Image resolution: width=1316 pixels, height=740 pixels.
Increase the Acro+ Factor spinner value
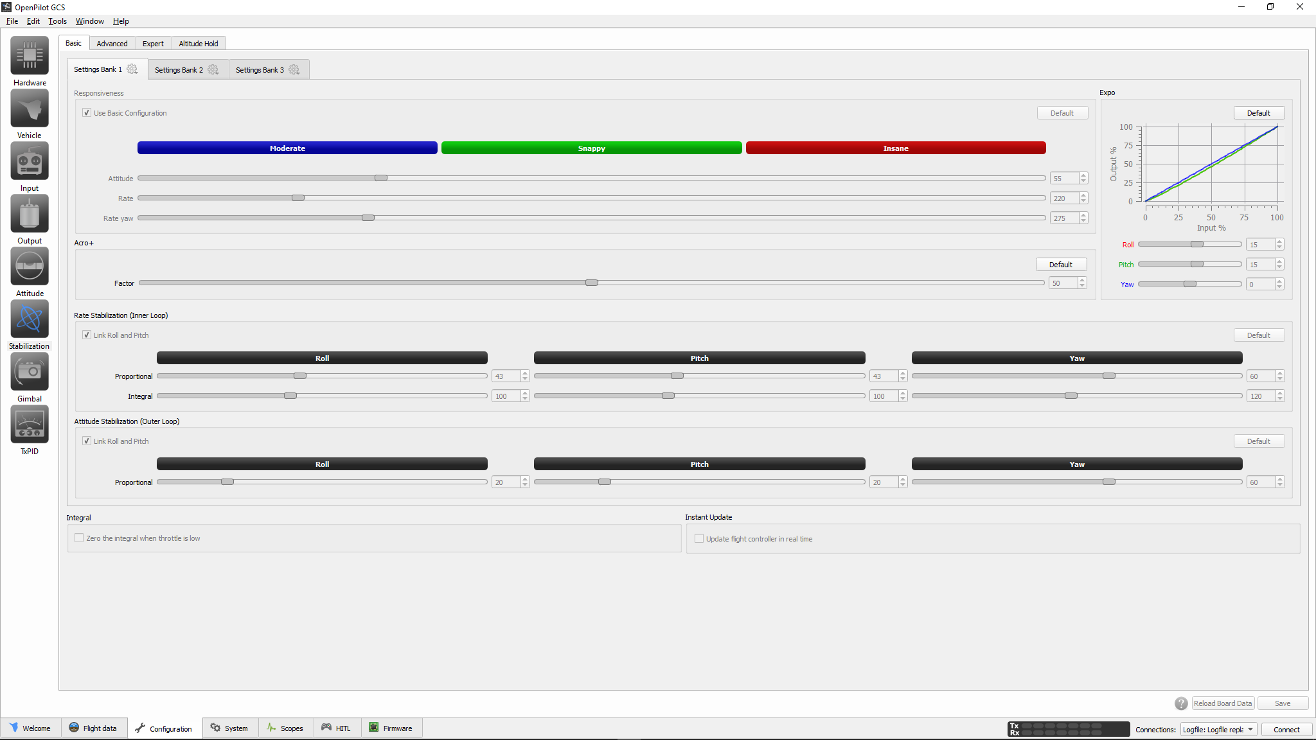pos(1082,280)
